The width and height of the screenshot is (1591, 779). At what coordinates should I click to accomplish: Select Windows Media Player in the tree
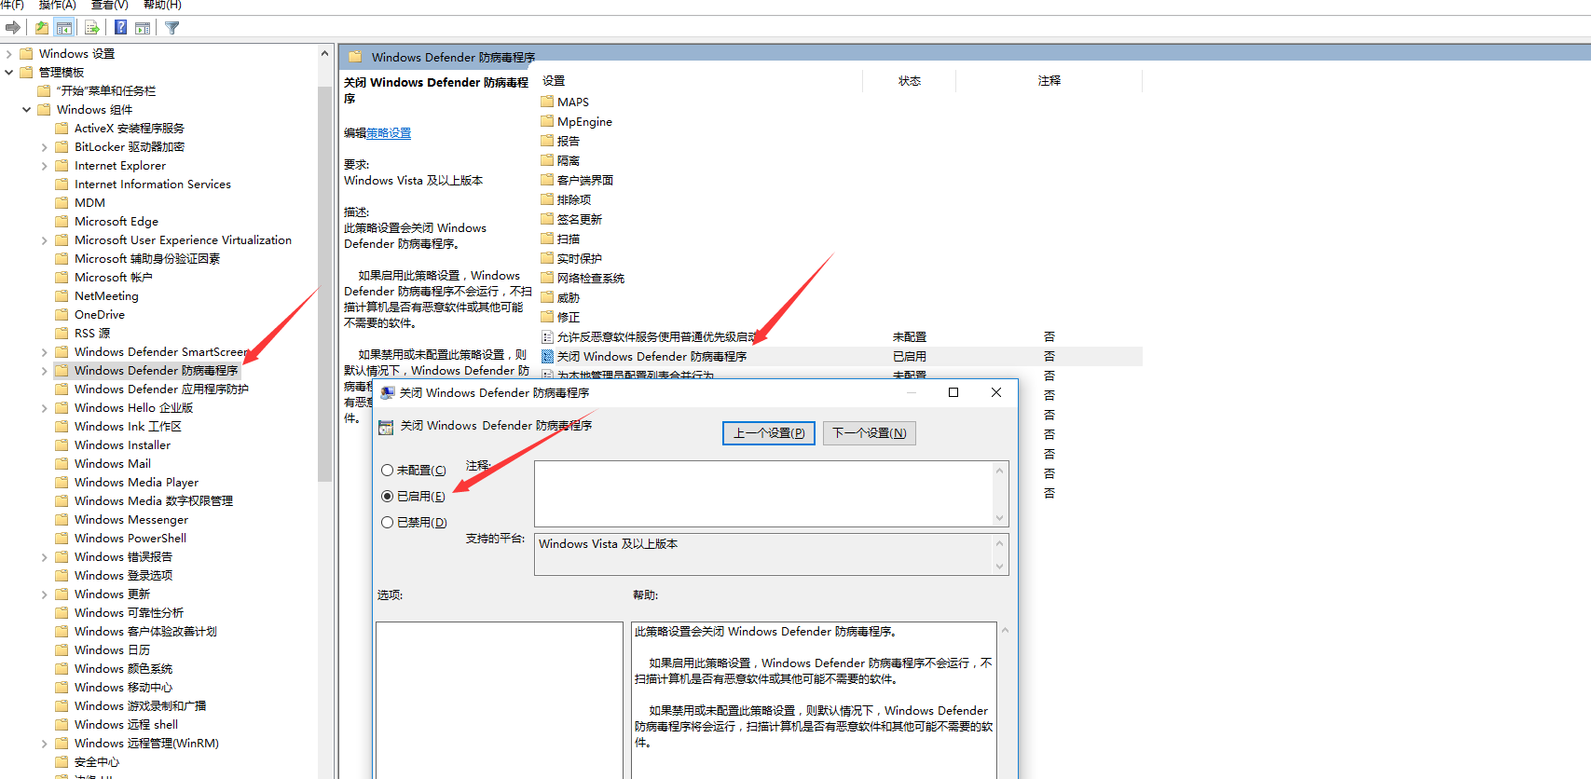pyautogui.click(x=136, y=483)
